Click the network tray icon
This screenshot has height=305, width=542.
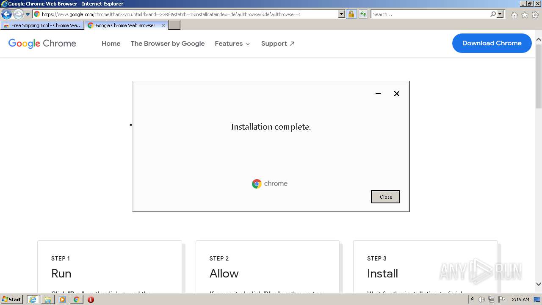[x=492, y=299]
